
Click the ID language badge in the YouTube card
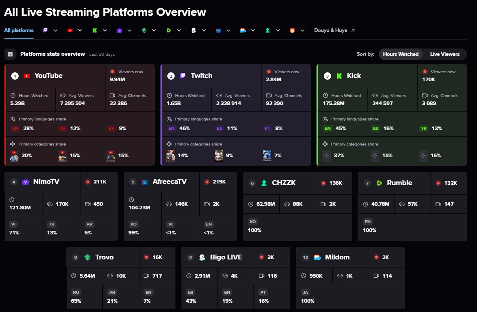(x=63, y=129)
